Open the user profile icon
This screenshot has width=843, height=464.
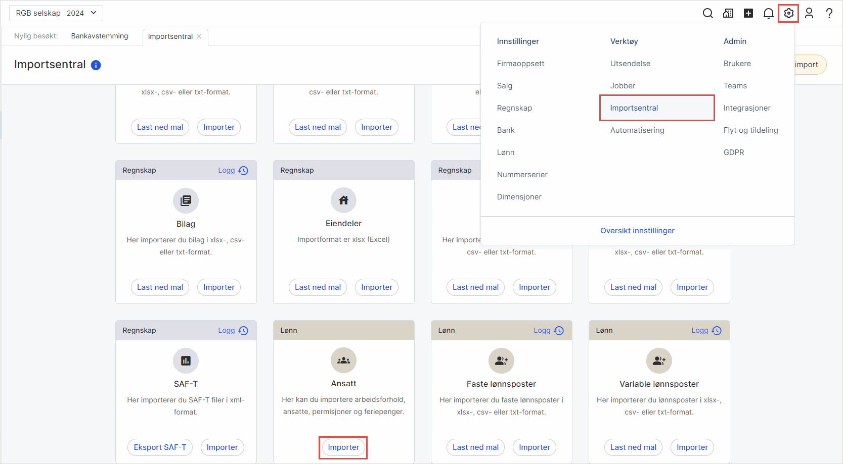809,13
